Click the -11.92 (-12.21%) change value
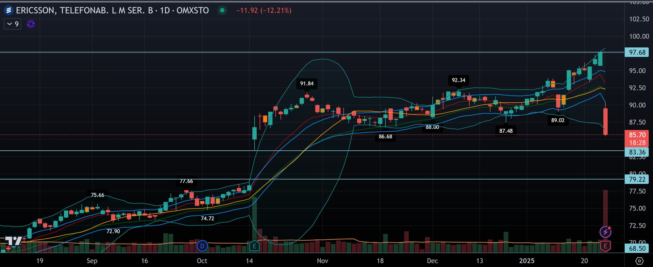The height and width of the screenshot is (267, 653). [x=264, y=11]
